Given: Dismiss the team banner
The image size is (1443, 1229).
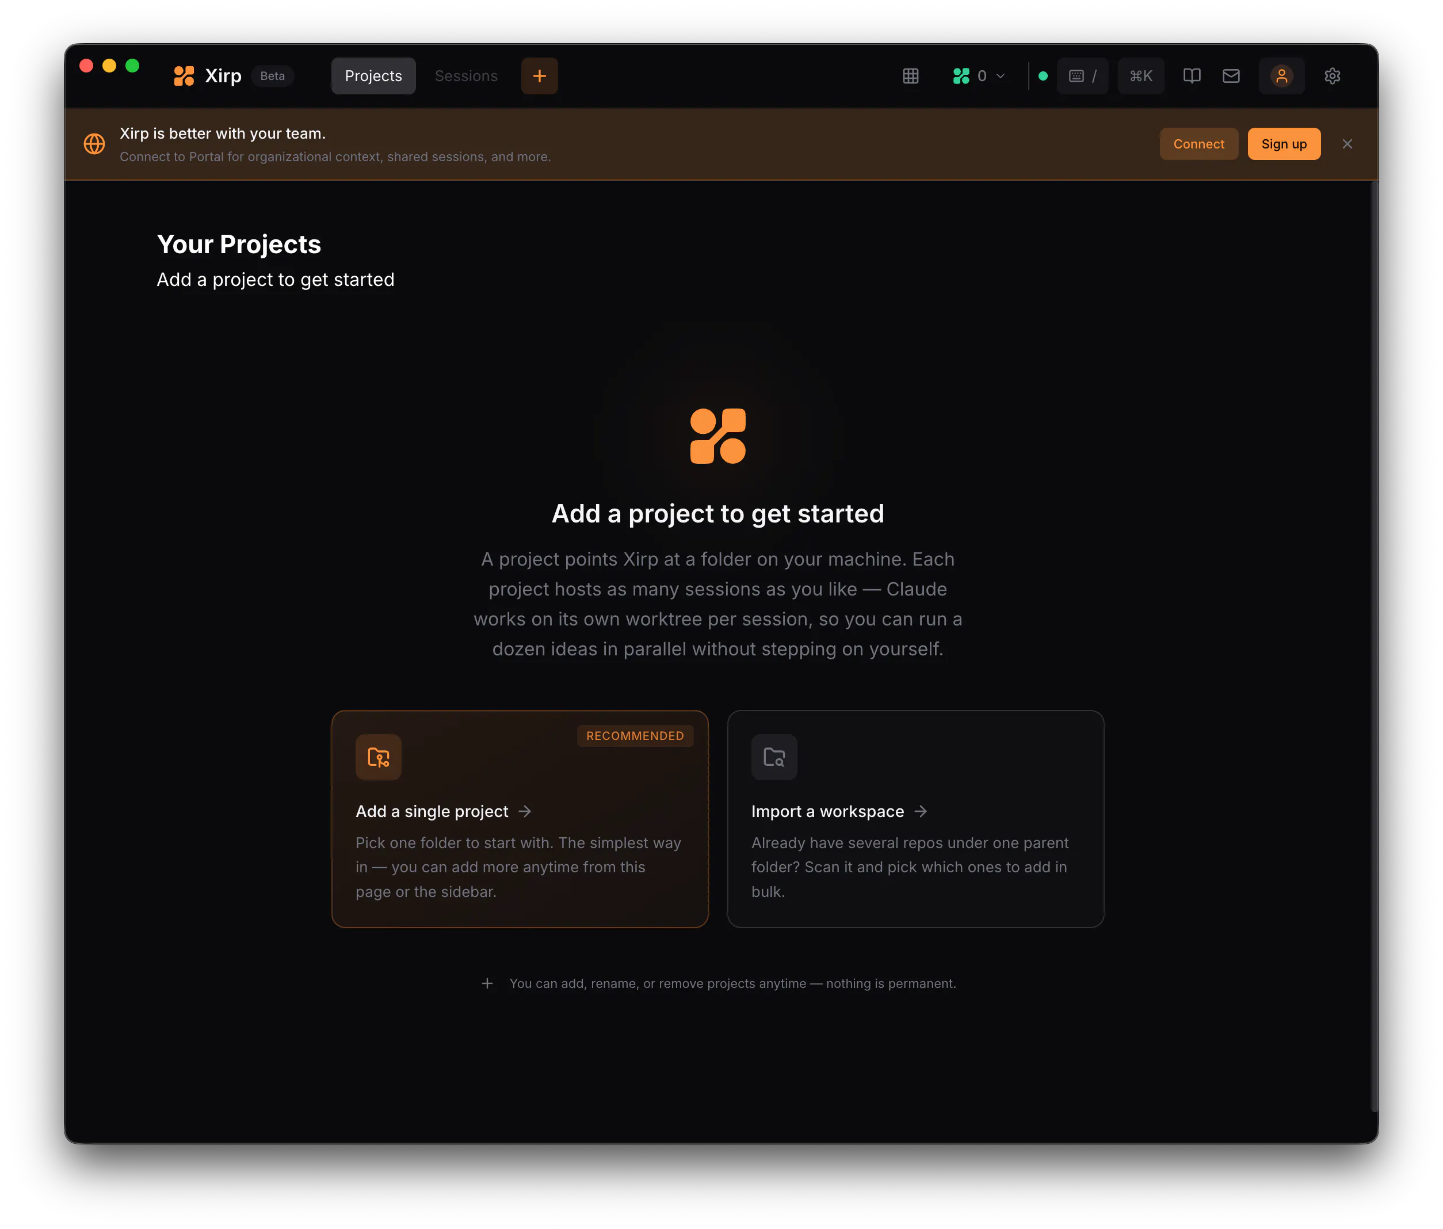Looking at the screenshot, I should pos(1347,144).
